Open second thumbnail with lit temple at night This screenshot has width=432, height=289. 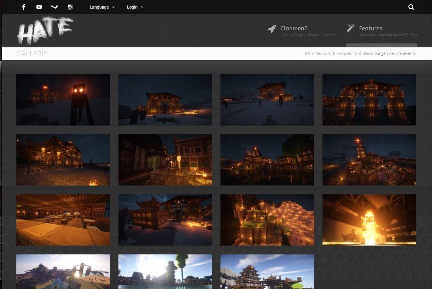tap(165, 100)
